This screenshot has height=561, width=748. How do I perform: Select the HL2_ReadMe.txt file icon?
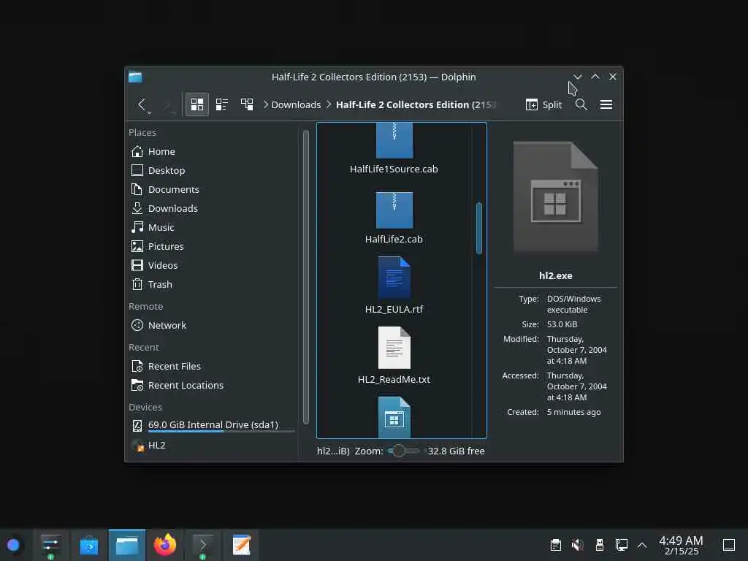click(394, 348)
